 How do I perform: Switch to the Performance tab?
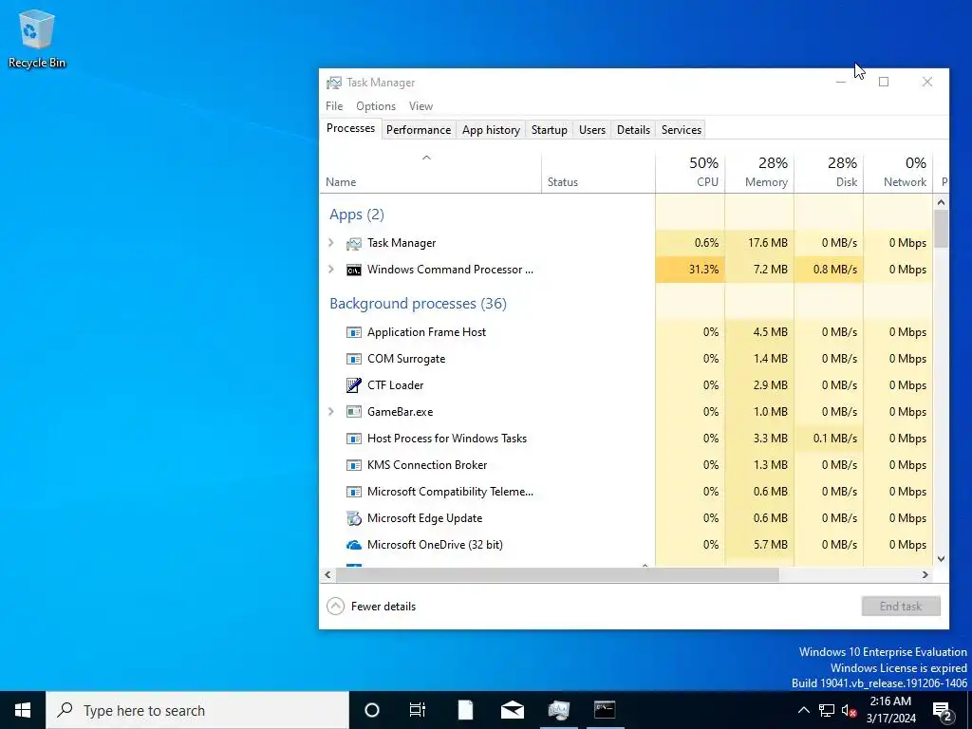pyautogui.click(x=419, y=130)
